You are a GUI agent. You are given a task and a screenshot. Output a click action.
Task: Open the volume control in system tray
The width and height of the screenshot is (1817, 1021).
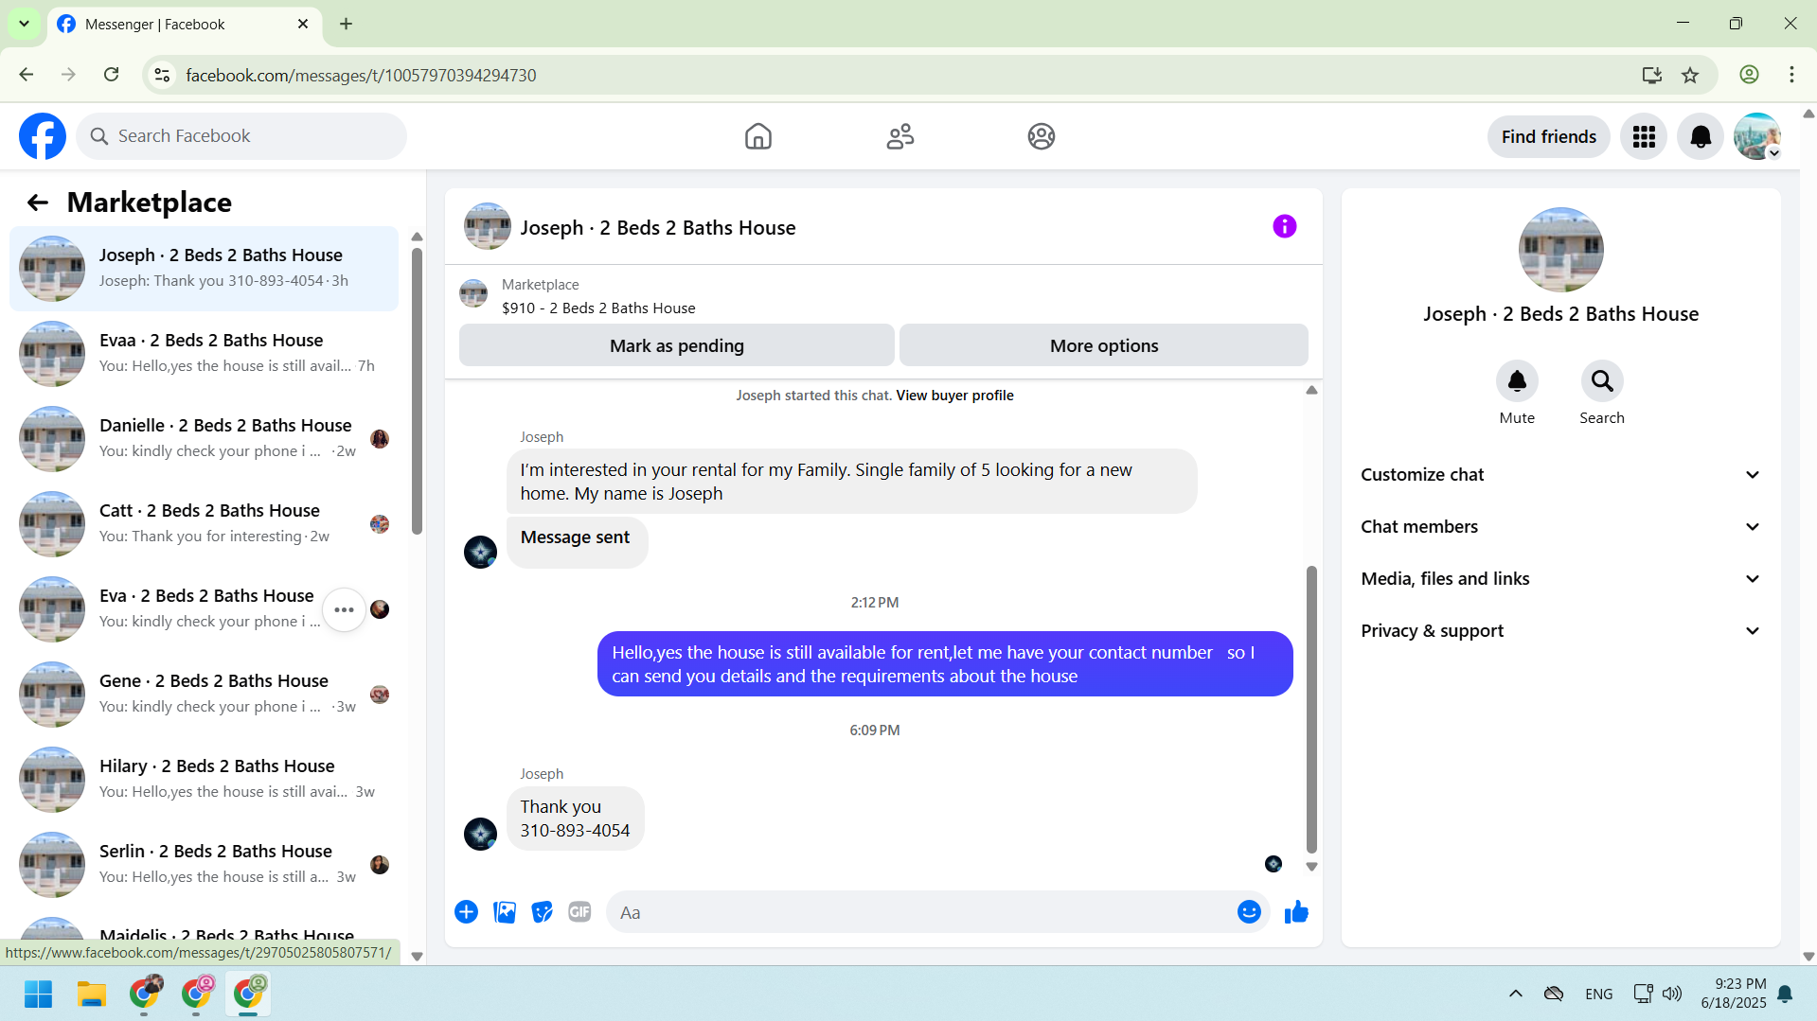1672,994
